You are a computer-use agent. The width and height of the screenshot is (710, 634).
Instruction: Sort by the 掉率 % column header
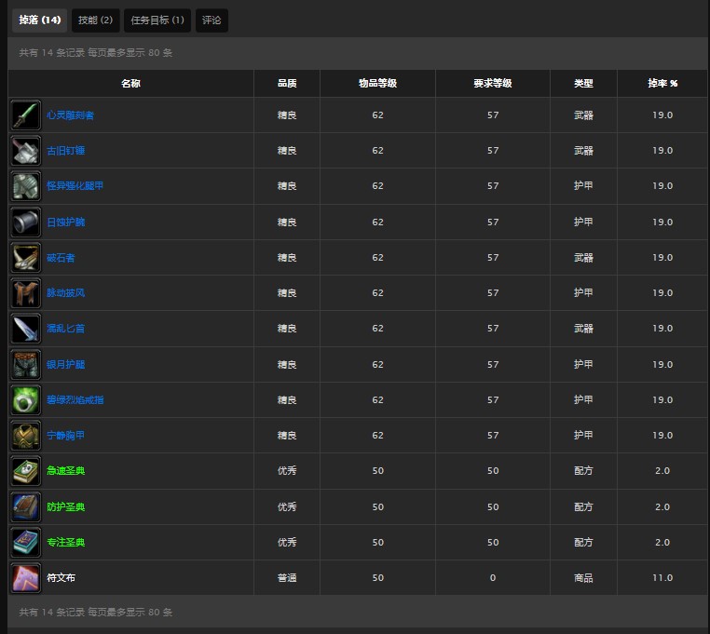662,84
